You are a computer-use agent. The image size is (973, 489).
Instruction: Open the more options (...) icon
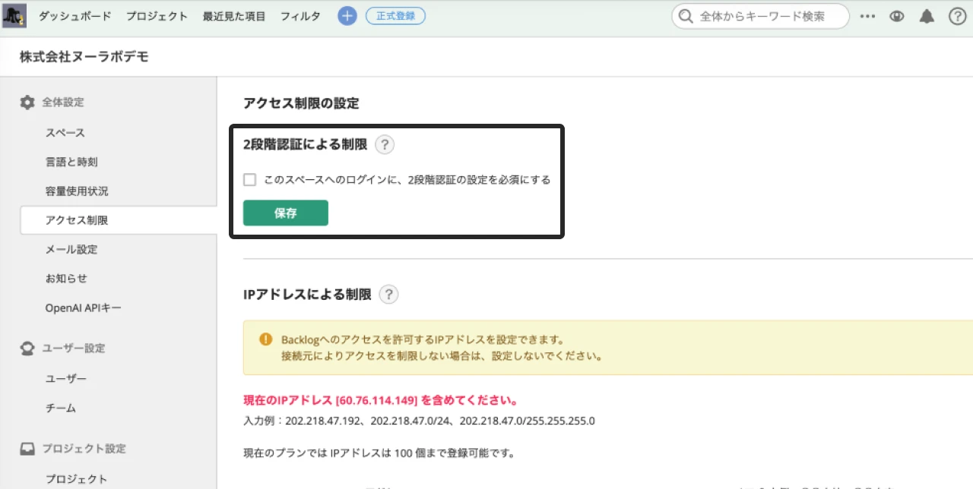[867, 15]
